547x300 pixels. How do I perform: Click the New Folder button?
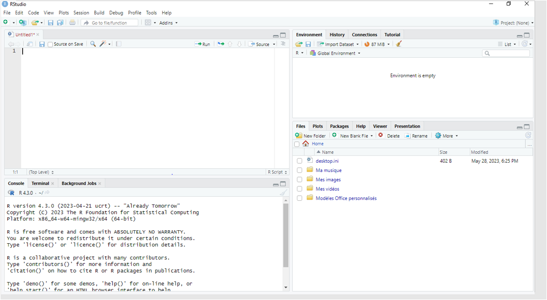click(310, 135)
